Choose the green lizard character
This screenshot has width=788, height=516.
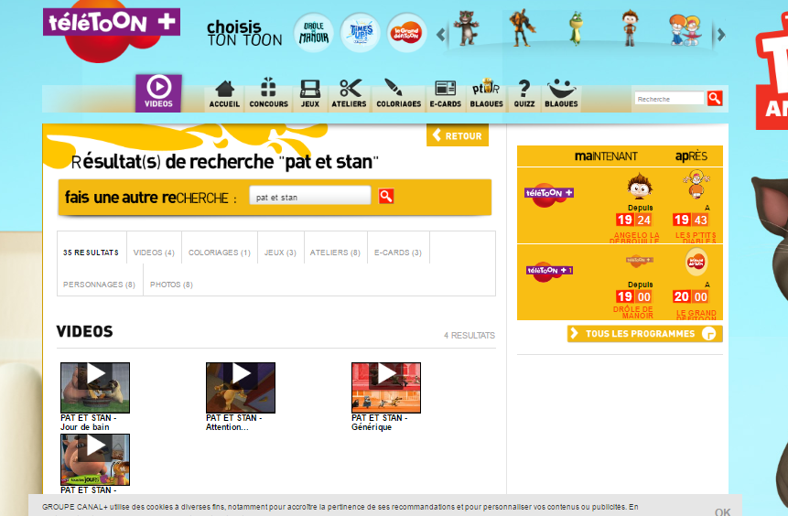(576, 29)
